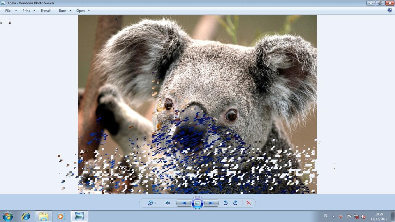Open the Help question mark icon
Screen dimensions: 395x222
[390, 10]
